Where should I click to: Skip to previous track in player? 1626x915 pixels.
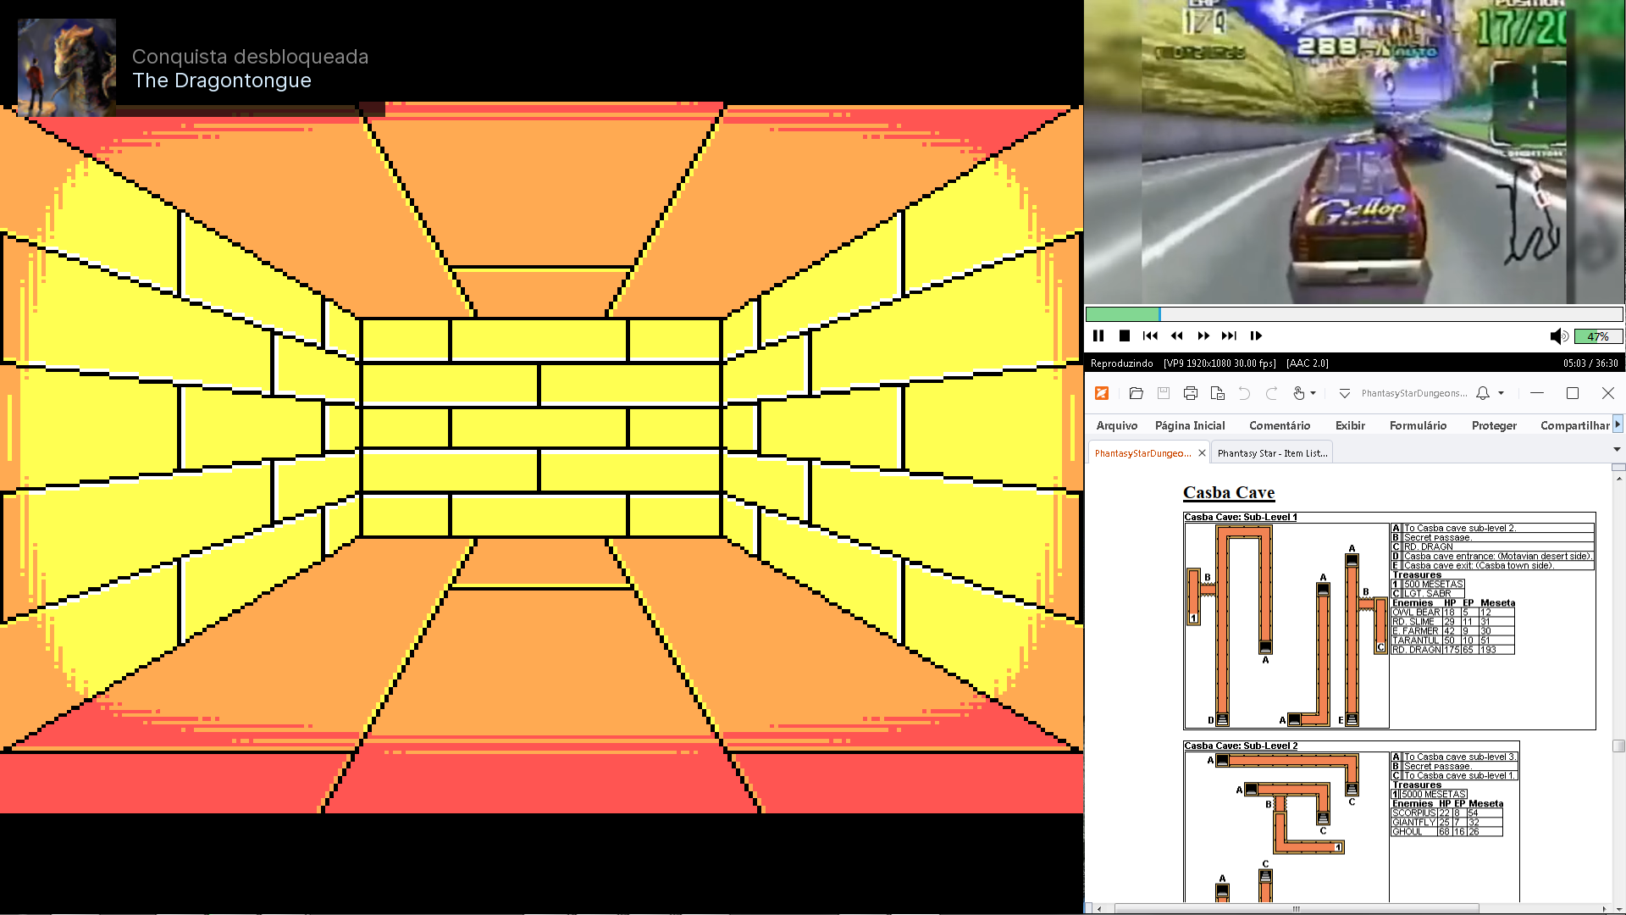[x=1150, y=336]
